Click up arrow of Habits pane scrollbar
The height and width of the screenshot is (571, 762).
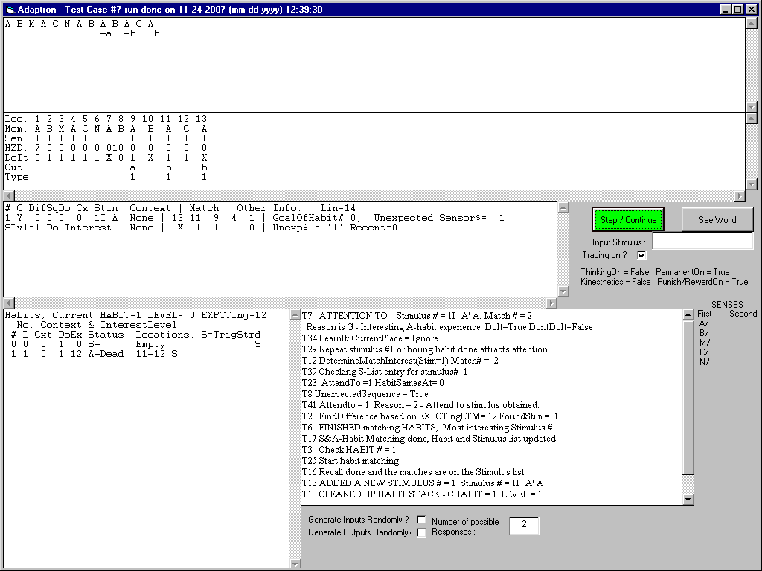point(295,314)
